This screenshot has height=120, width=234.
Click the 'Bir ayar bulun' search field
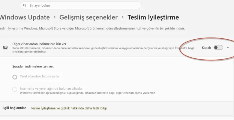81,5
